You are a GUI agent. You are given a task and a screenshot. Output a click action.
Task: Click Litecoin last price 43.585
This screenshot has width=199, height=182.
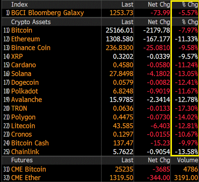tap(123, 126)
